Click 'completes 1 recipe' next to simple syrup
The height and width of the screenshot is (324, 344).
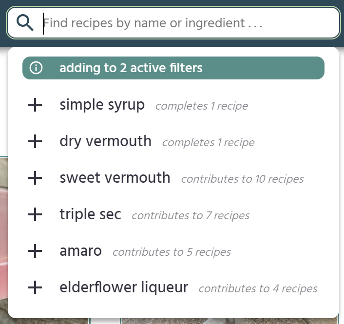tap(201, 106)
